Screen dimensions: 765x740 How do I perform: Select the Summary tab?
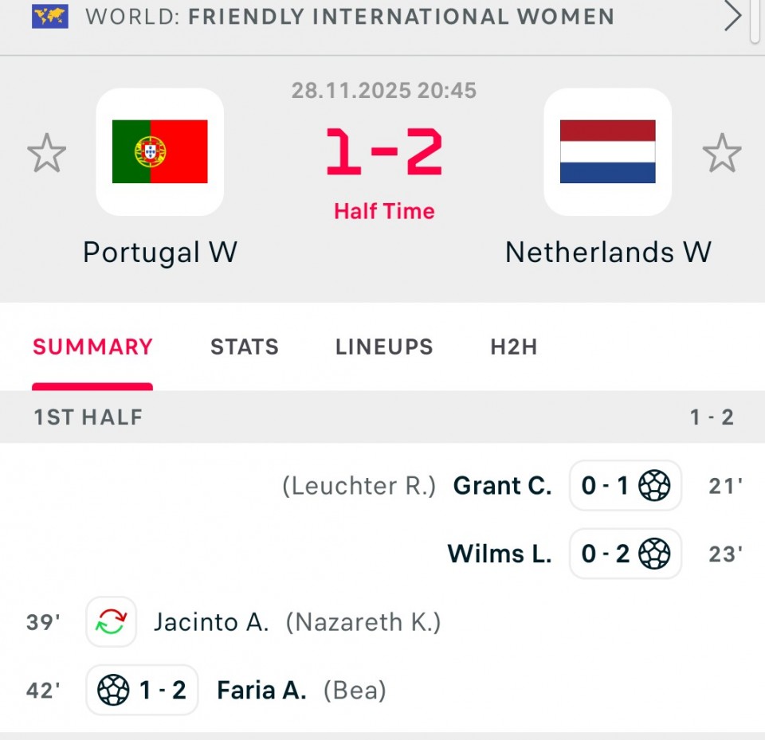click(x=92, y=347)
